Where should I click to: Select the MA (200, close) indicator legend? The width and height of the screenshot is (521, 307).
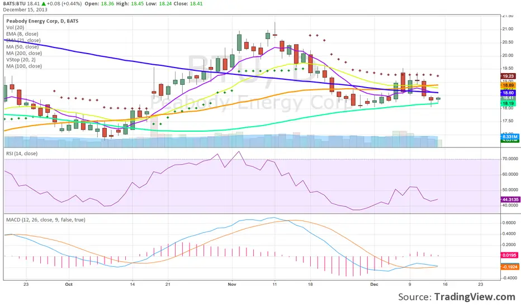click(x=24, y=53)
